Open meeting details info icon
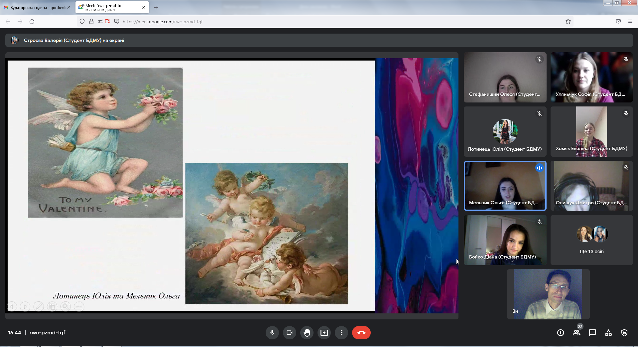This screenshot has width=638, height=347. 561,333
